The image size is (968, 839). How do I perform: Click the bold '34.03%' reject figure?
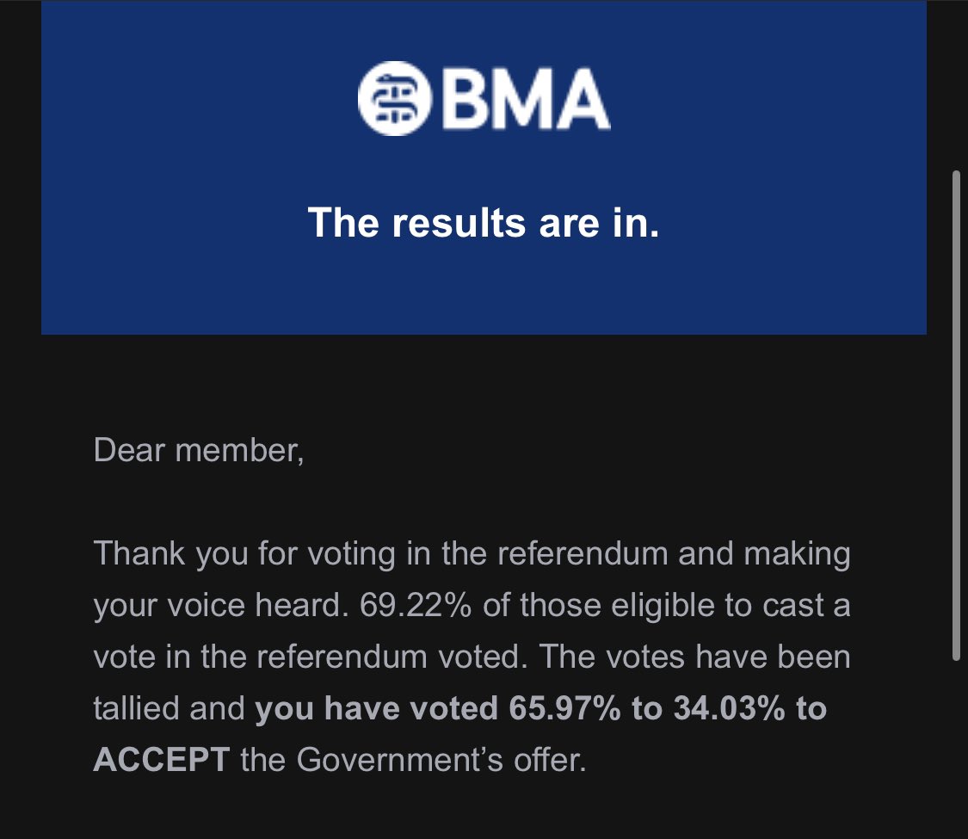click(x=729, y=708)
